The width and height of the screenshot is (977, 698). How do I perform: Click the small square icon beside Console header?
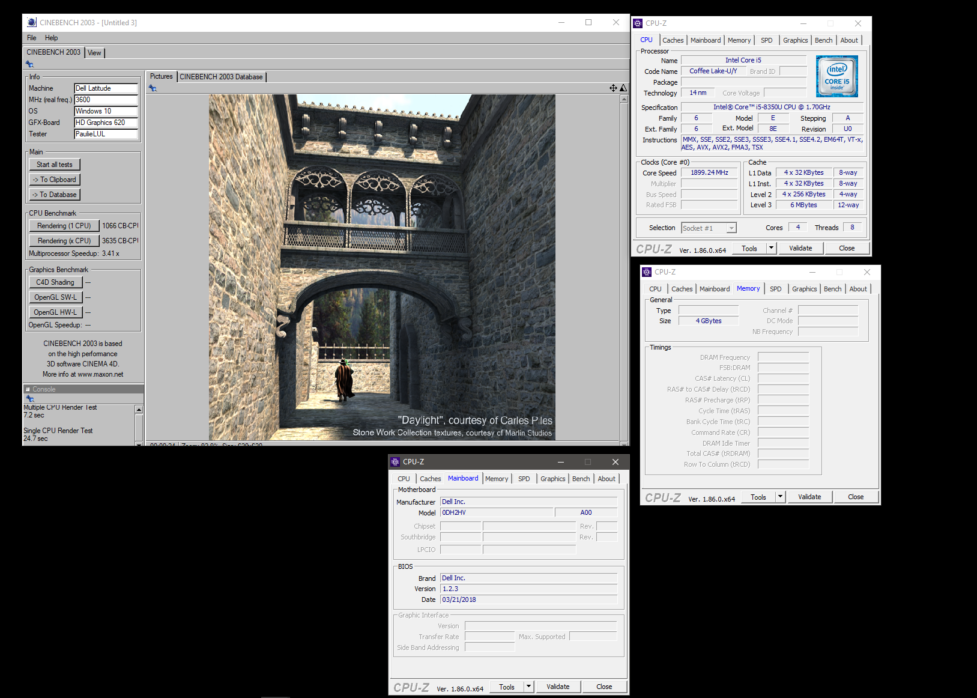pos(28,389)
